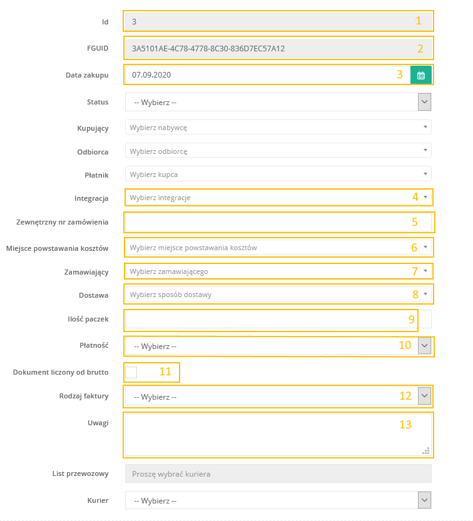The width and height of the screenshot is (473, 521).
Task: Click the Zewnętrzny nr zamówienia field
Action: (x=278, y=222)
